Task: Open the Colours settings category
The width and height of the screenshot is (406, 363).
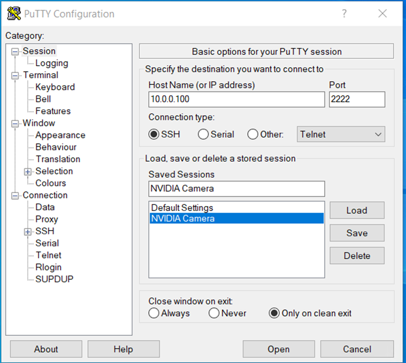Action: tap(51, 183)
